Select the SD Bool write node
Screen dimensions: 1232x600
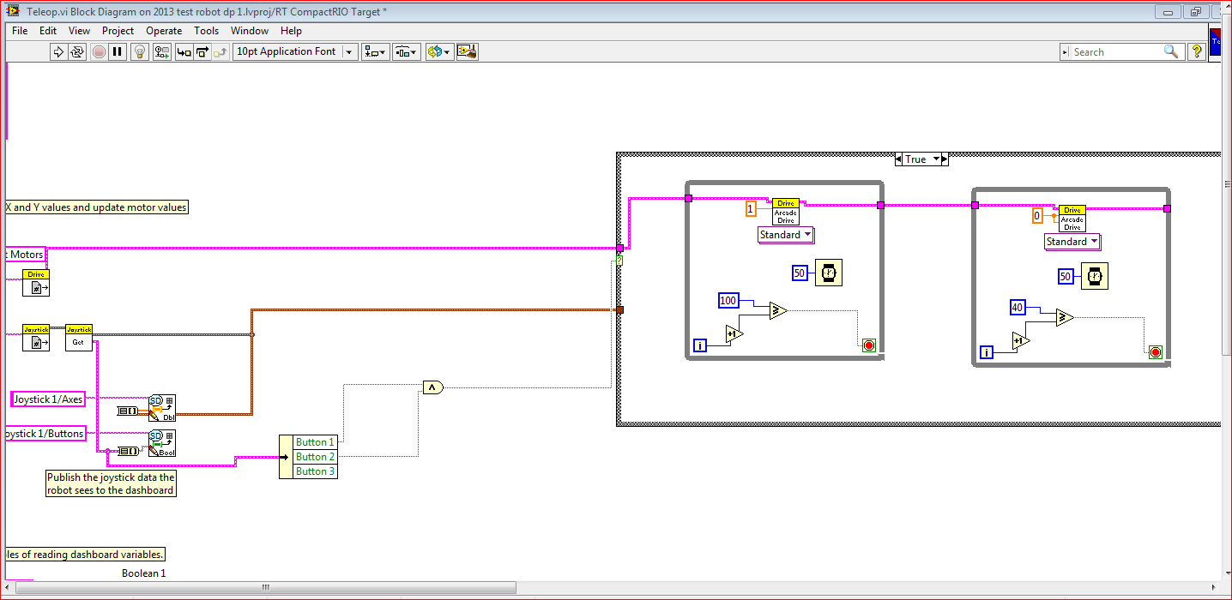tap(161, 443)
